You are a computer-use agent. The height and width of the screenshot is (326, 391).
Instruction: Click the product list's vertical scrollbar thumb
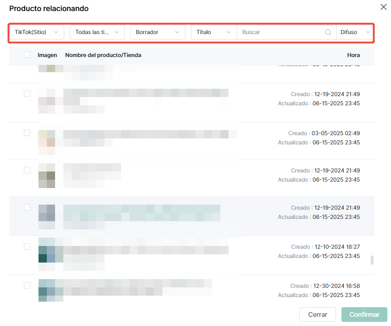372,260
